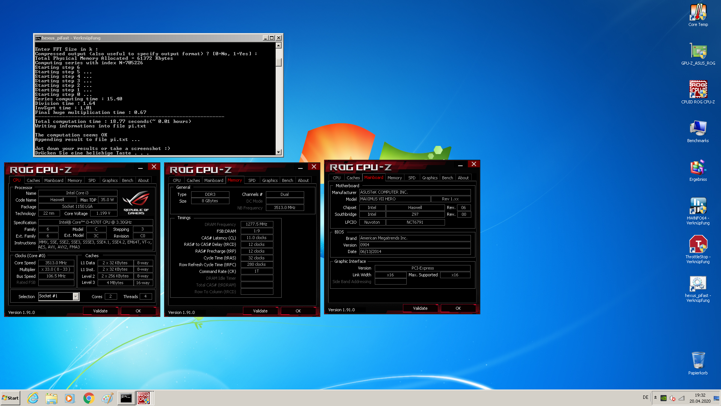Click the Start button on taskbar
721x406 pixels.
click(11, 398)
